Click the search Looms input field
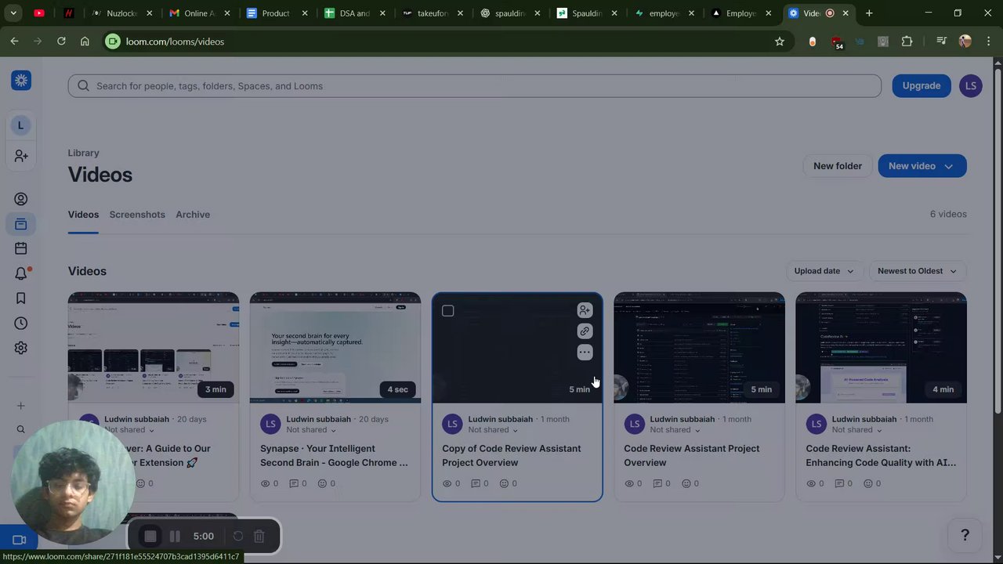The width and height of the screenshot is (1003, 564). 475,86
